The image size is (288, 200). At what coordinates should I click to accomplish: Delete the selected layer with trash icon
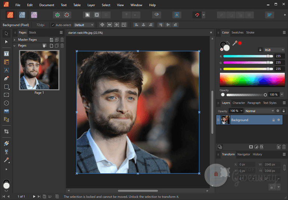pyautogui.click(x=284, y=147)
